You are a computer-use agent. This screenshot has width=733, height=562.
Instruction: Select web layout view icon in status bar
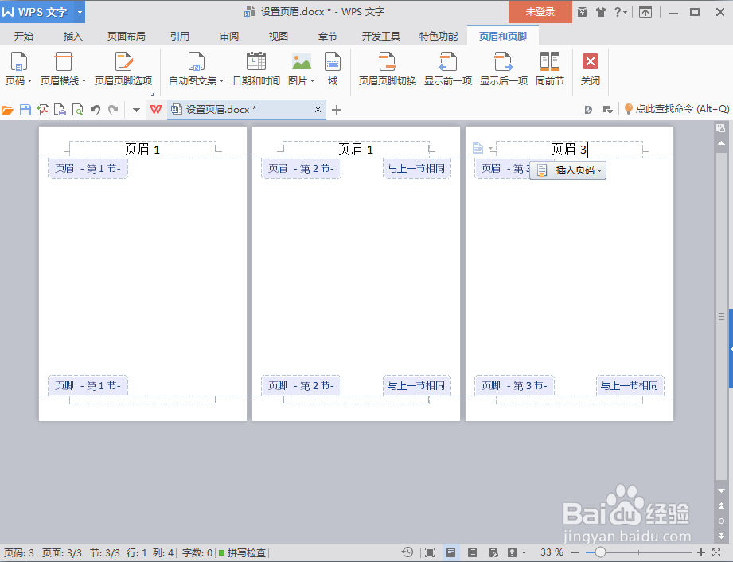click(x=493, y=552)
